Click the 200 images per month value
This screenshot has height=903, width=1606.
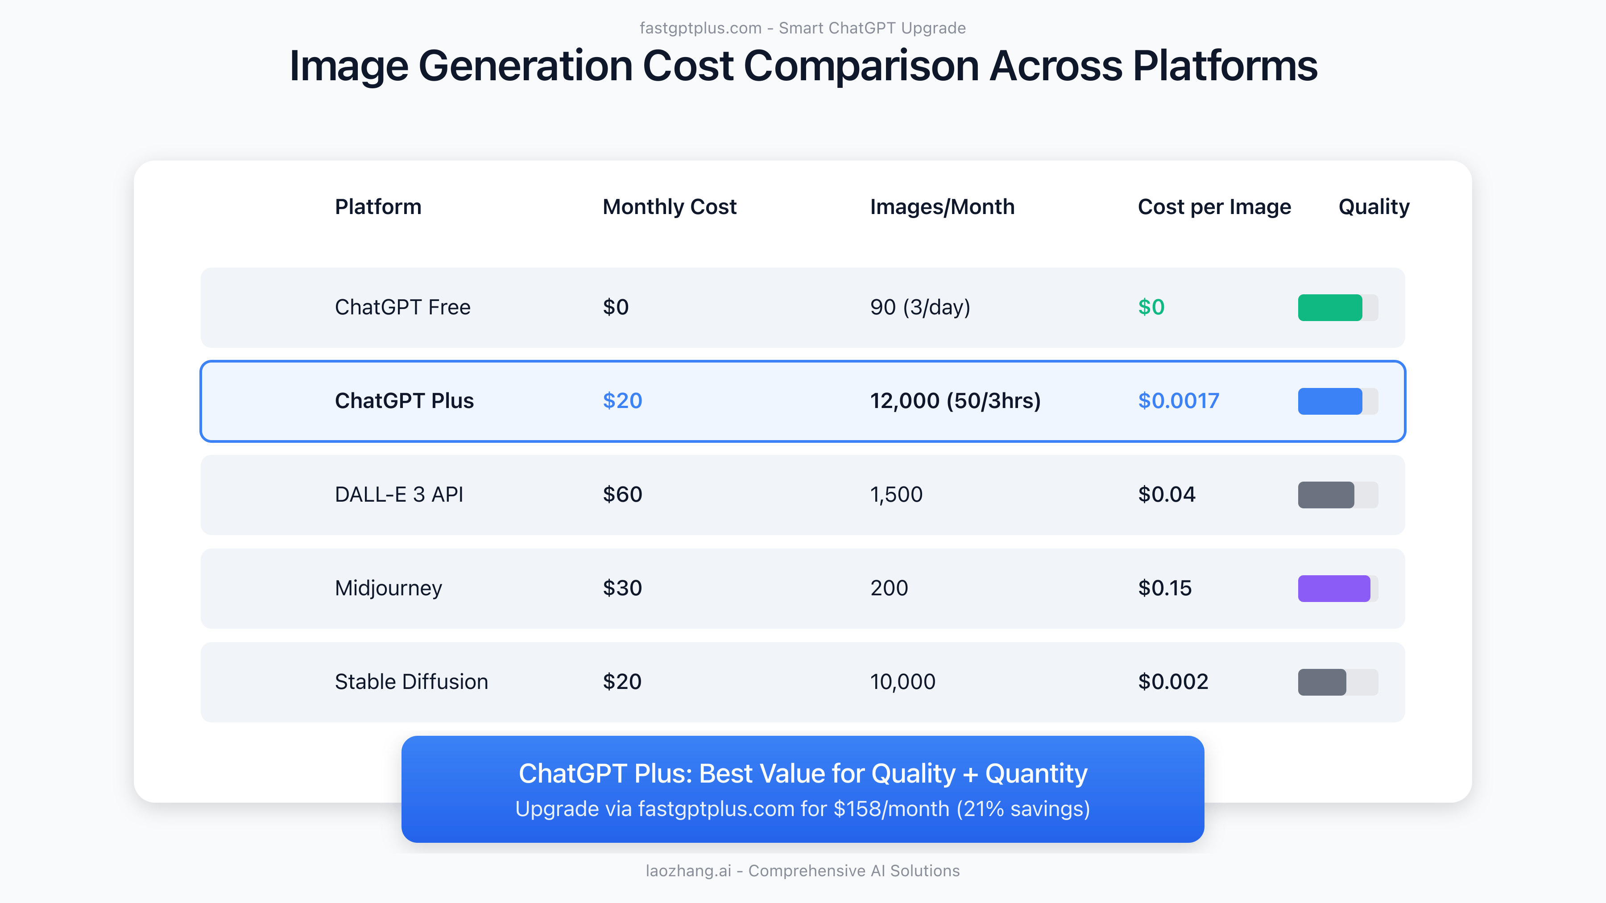[889, 588]
